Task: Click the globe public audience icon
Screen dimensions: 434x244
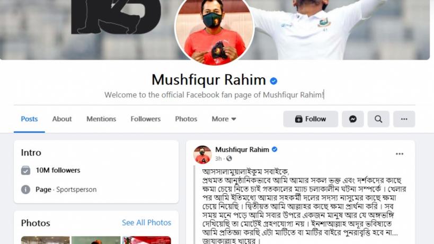Action: tap(229, 159)
